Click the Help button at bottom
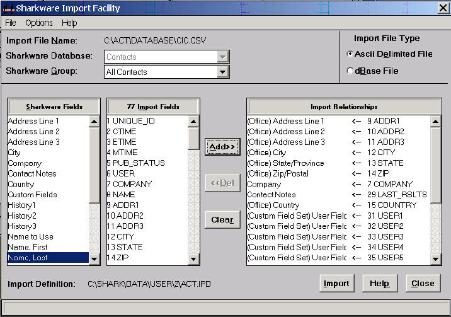Screen dimensions: 451x317 380,284
